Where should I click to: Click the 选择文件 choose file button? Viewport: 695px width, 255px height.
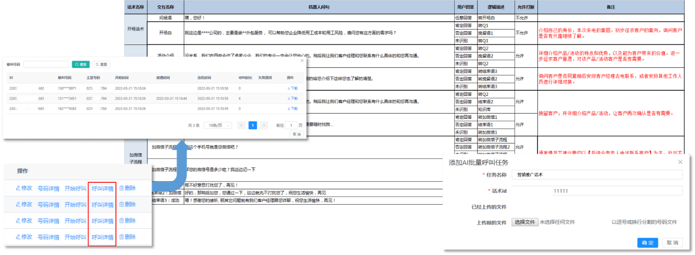tap(524, 222)
